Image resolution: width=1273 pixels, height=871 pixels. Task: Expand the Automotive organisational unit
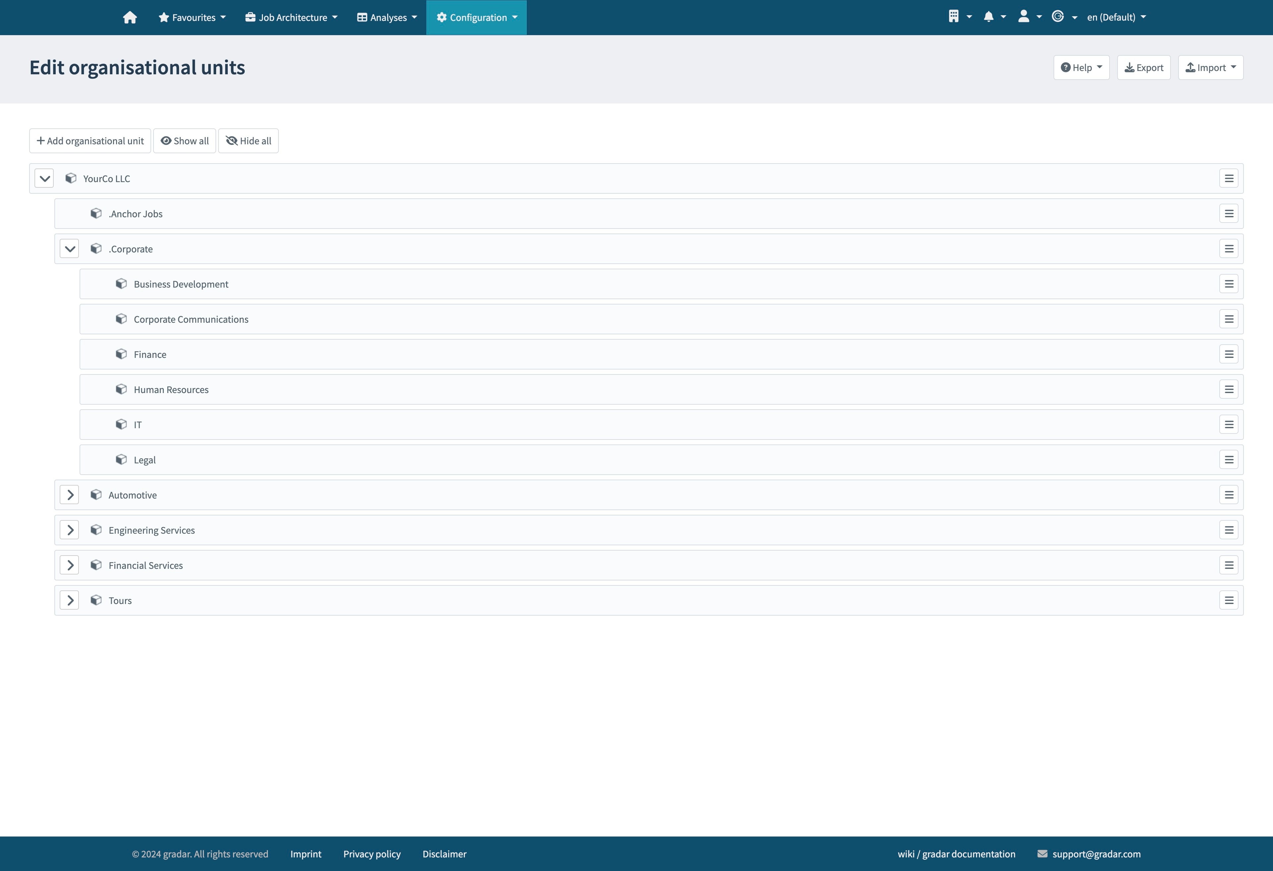(69, 495)
